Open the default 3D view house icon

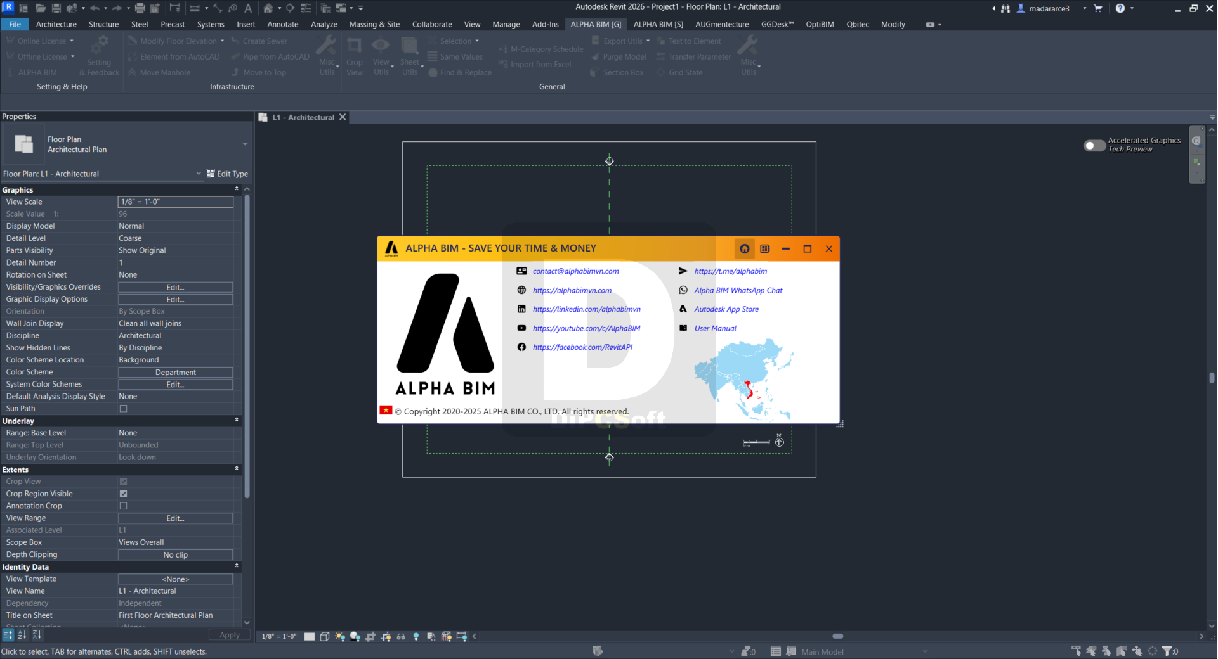[x=268, y=8]
